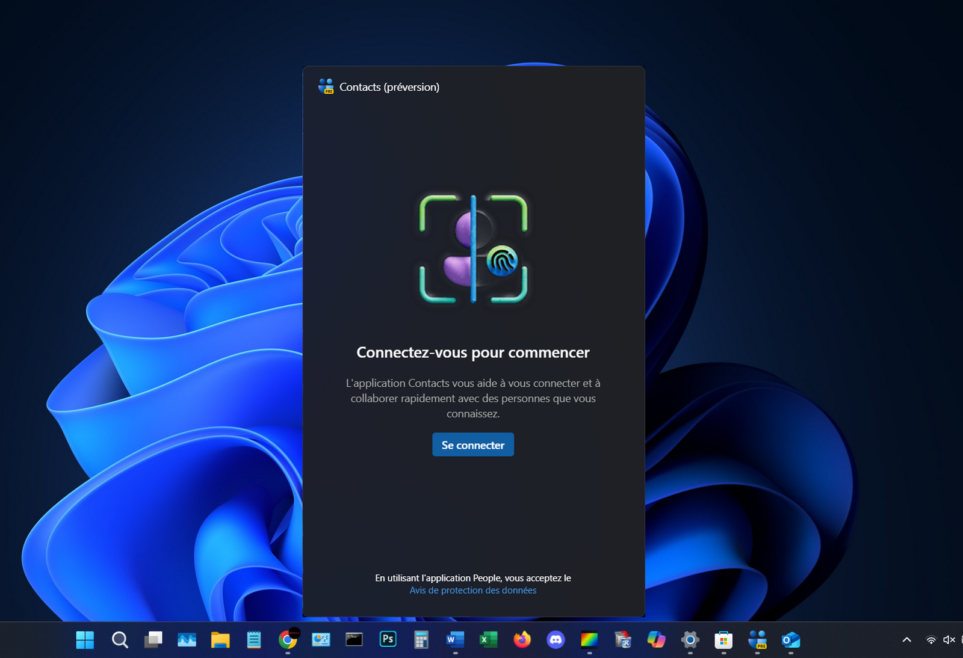Launch Firefox from the taskbar
This screenshot has width=963, height=658.
[522, 640]
